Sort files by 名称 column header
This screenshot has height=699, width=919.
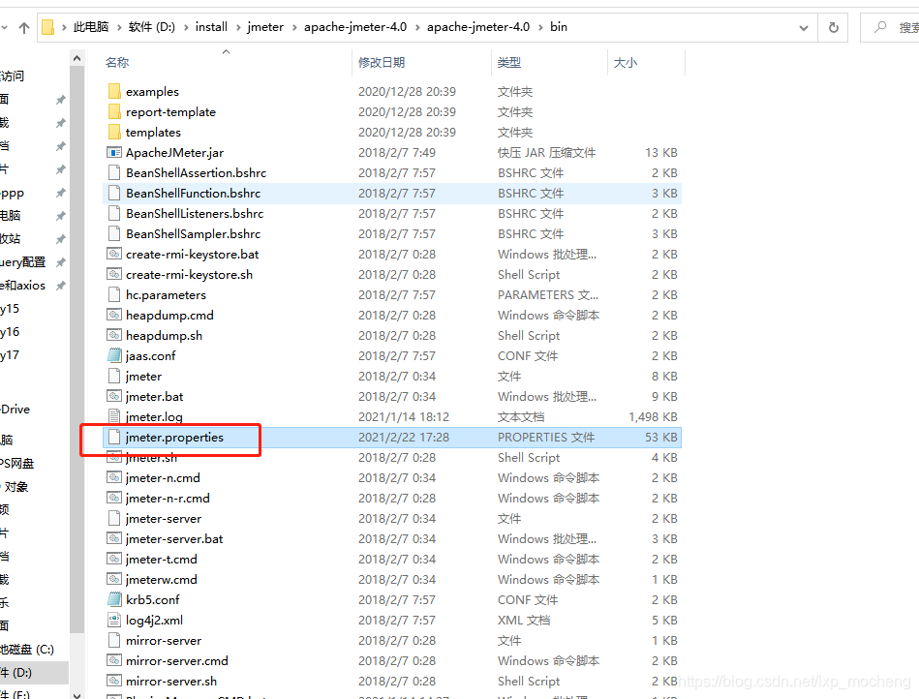click(x=117, y=62)
